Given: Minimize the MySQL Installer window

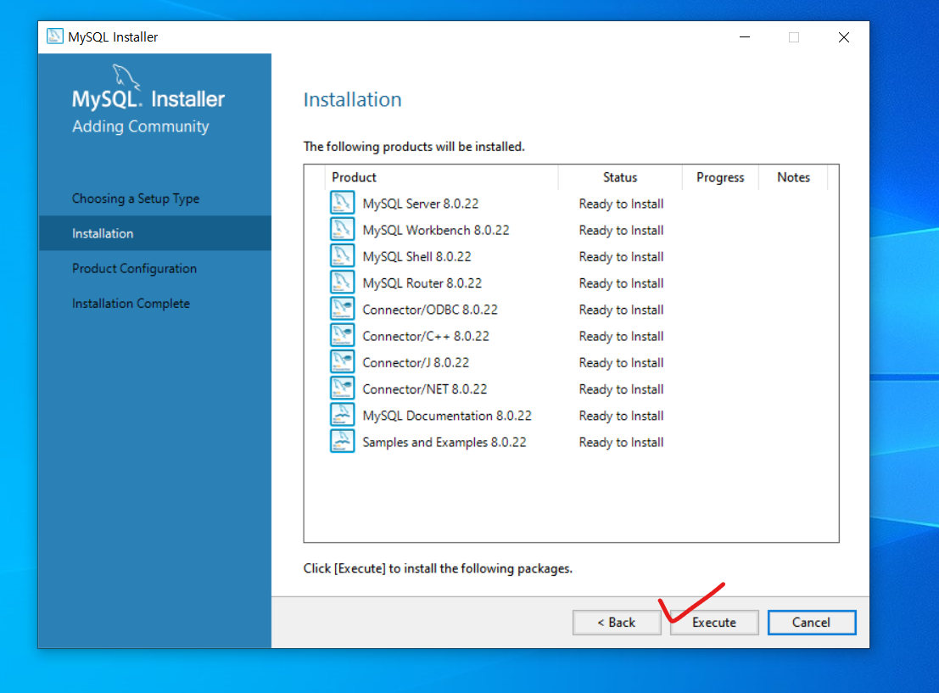Looking at the screenshot, I should point(745,37).
